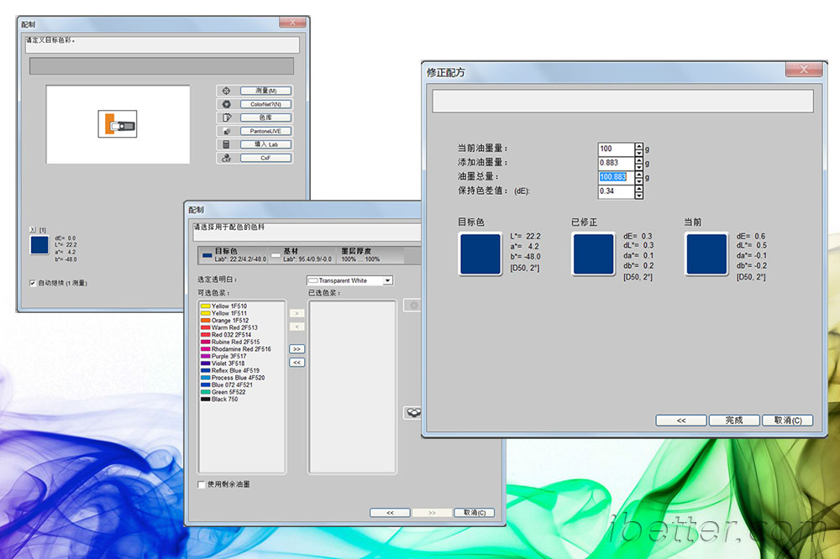Click the measure target icon beside 测量(M)
The image size is (840, 559).
pos(225,91)
